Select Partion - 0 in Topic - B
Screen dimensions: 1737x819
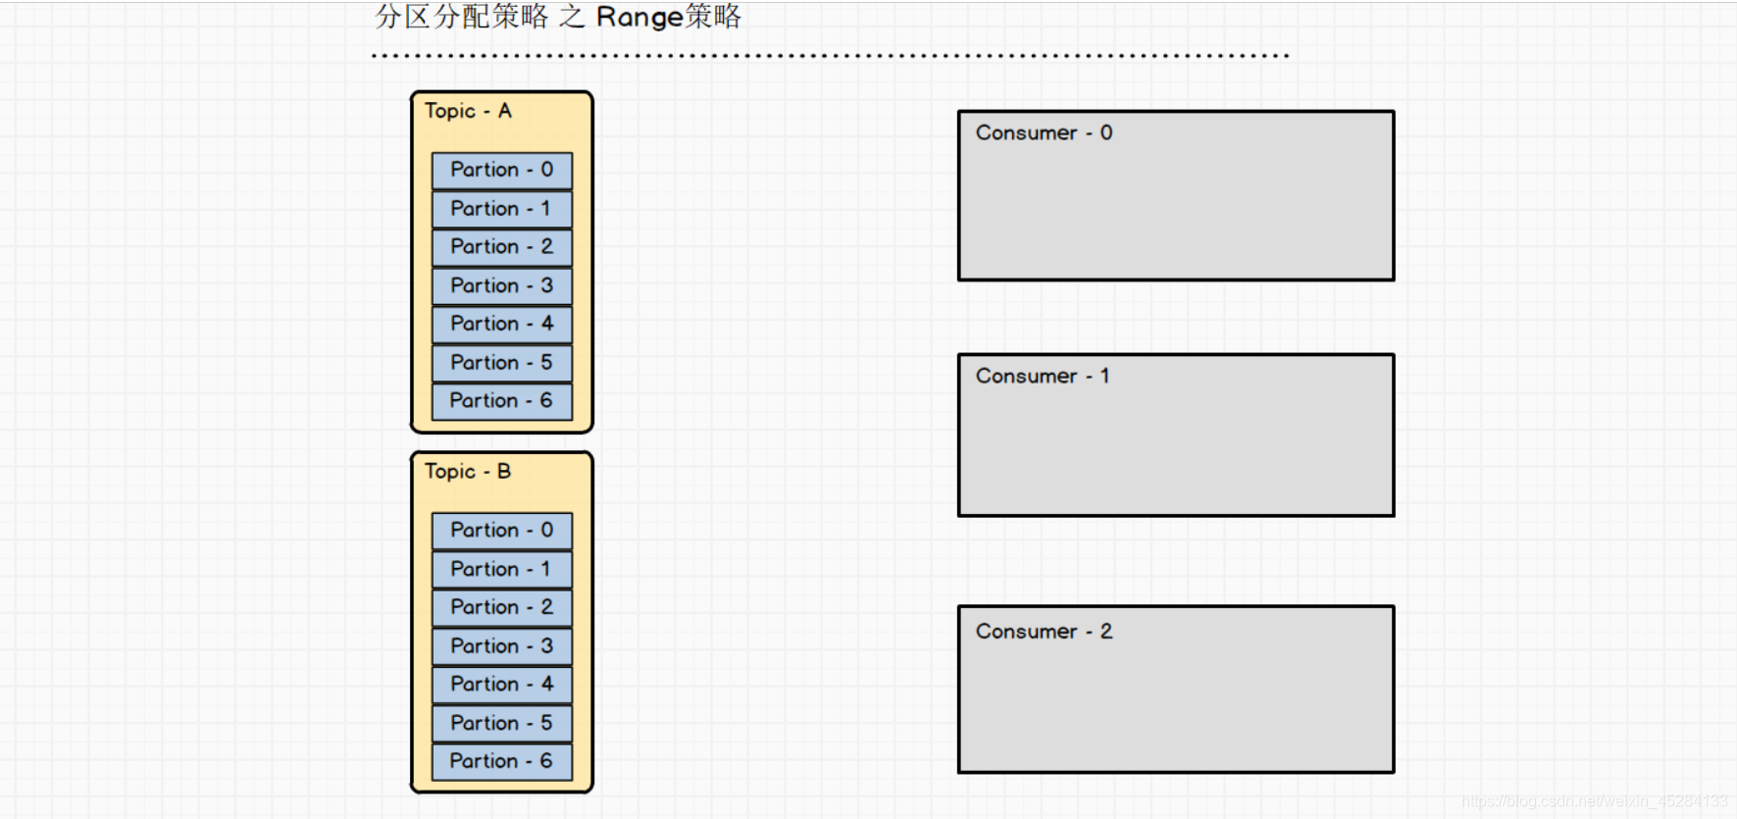click(502, 531)
